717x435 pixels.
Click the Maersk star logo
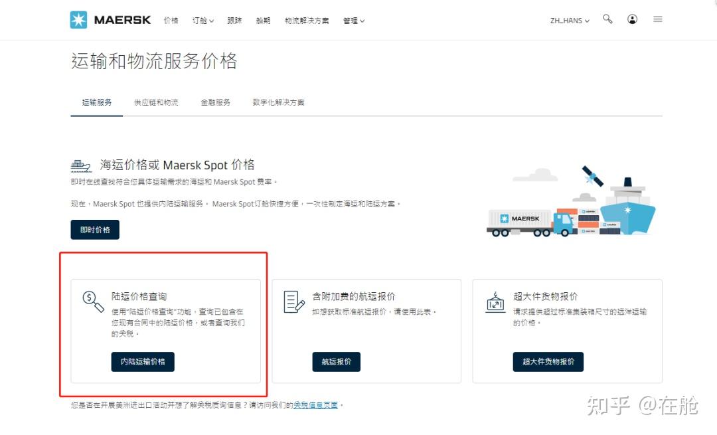pyautogui.click(x=79, y=19)
